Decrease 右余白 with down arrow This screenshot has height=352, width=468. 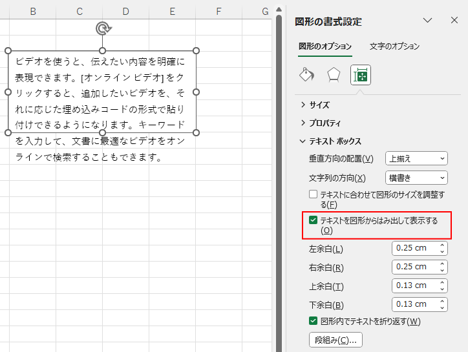pyautogui.click(x=442, y=271)
